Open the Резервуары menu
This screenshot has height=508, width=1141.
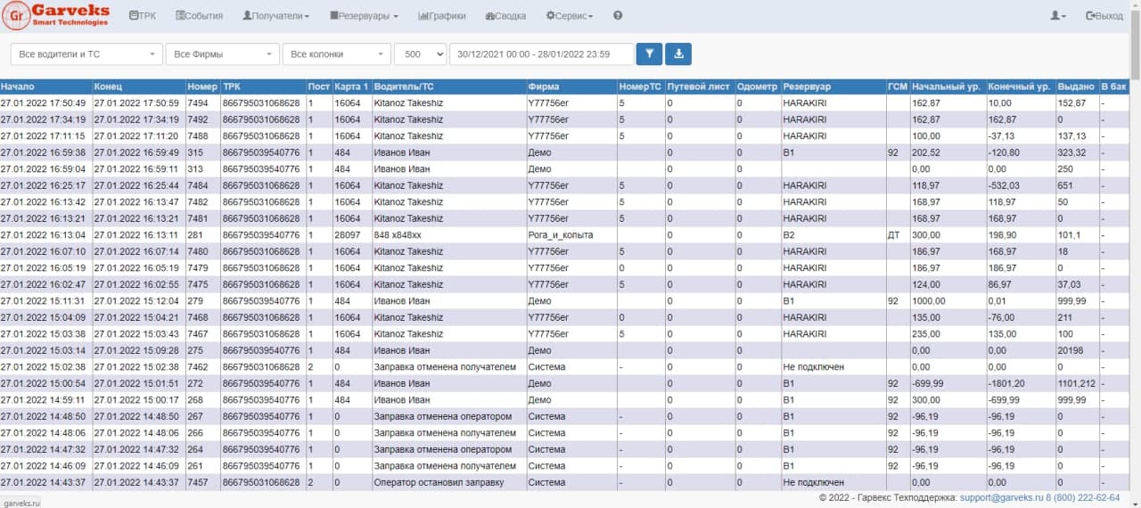[364, 16]
